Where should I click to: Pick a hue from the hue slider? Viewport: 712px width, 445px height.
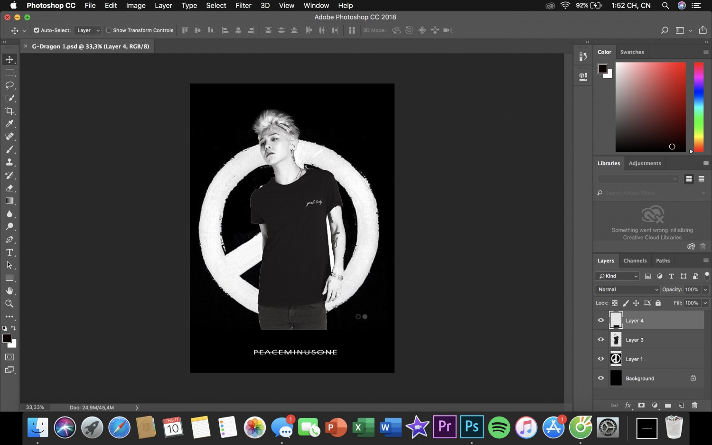(699, 107)
